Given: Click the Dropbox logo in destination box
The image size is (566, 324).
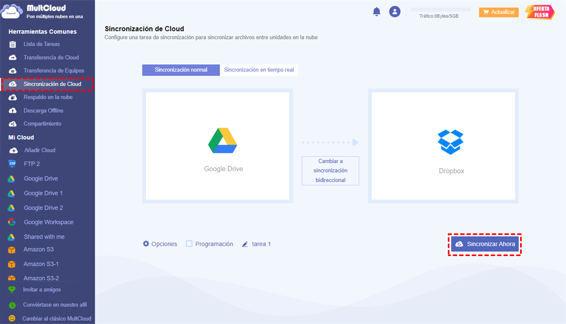Looking at the screenshot, I should pyautogui.click(x=450, y=142).
